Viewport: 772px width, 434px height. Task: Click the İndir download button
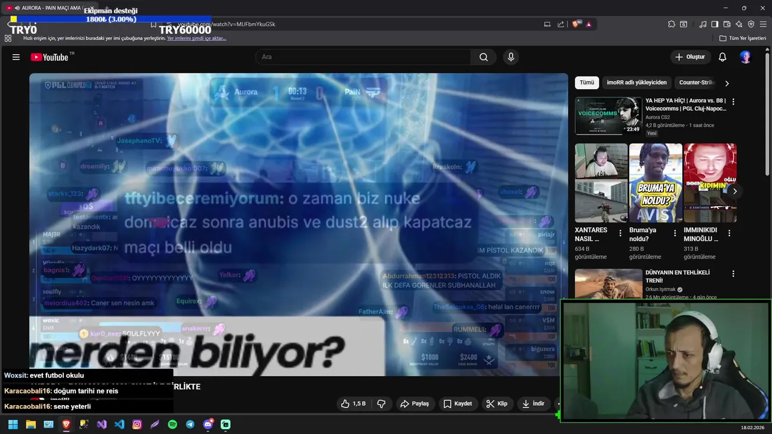pos(533,404)
